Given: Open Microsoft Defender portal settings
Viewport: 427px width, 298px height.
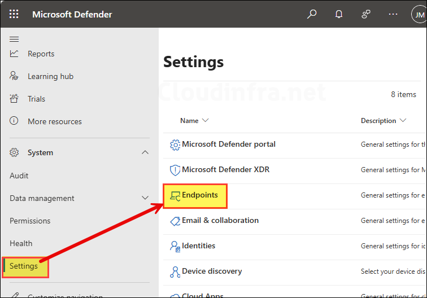Looking at the screenshot, I should 229,144.
